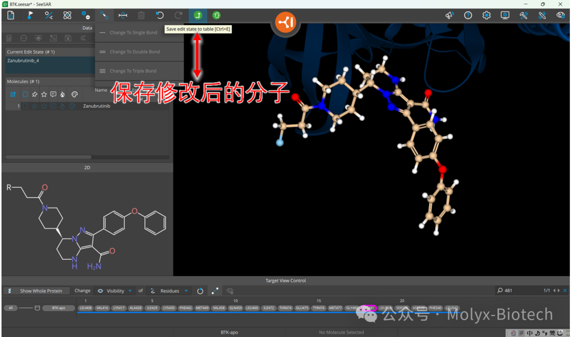The height and width of the screenshot is (337, 571).
Task: Click the 2D panel header
Action: coord(87,168)
